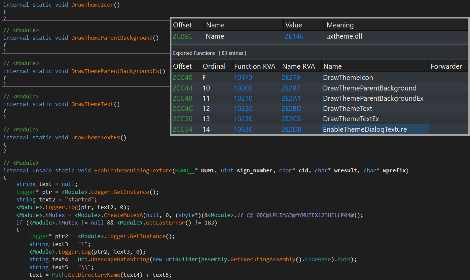Select the 2CC48 offset cell
Image resolution: width=470 pixels, height=280 pixels.
[183, 98]
